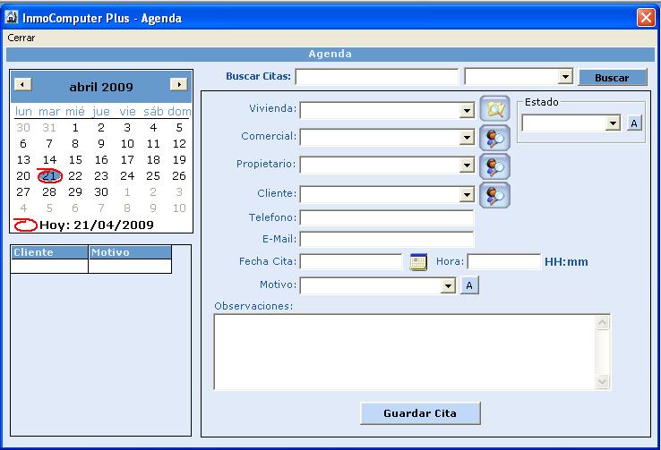Expand the Motivo dropdown
The width and height of the screenshot is (661, 450).
[x=448, y=286]
